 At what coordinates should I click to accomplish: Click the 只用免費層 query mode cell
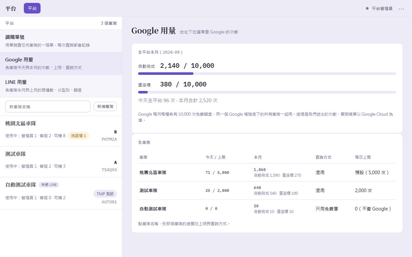coord(327,209)
